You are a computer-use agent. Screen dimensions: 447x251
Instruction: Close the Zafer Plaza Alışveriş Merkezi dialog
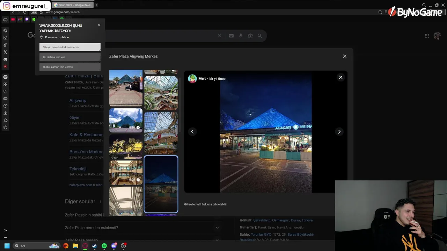coord(345,56)
